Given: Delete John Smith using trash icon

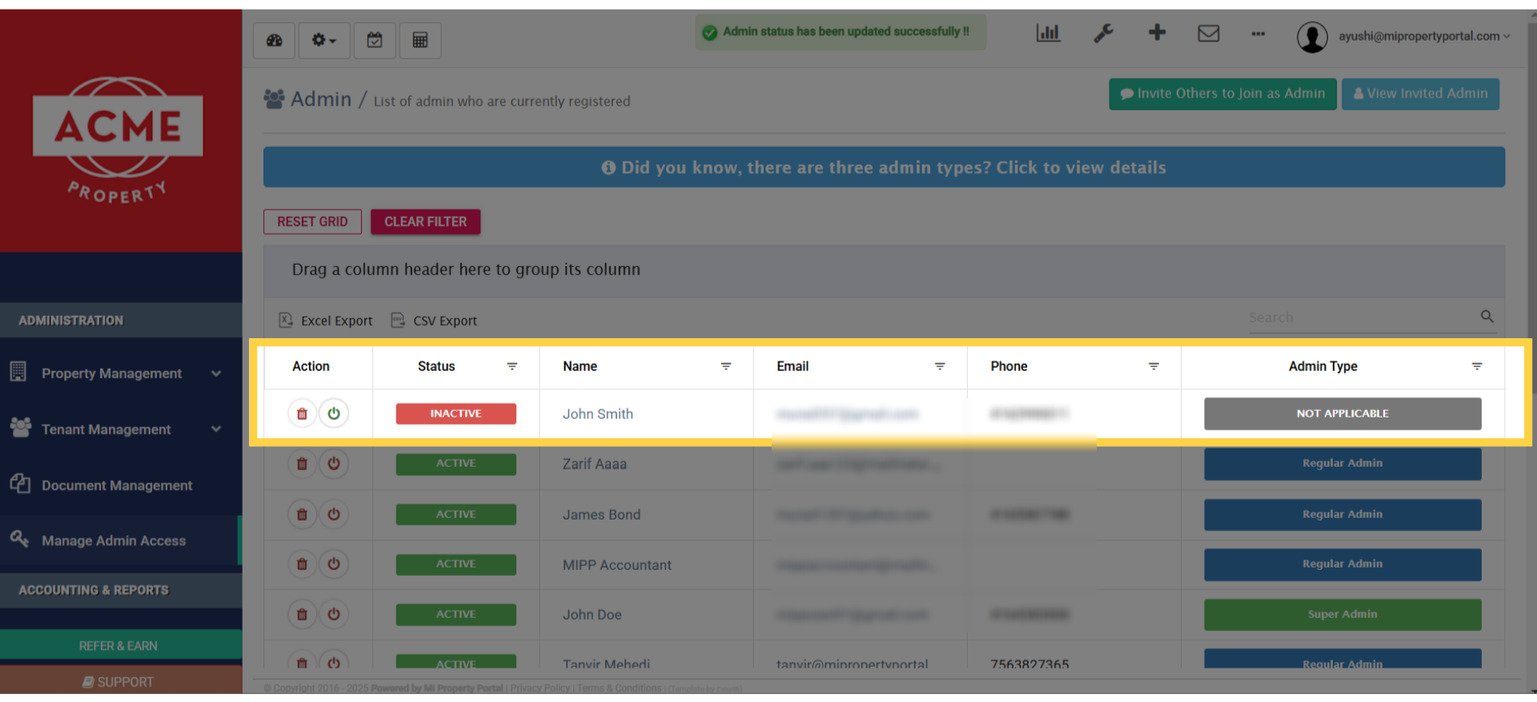Looking at the screenshot, I should pos(302,414).
